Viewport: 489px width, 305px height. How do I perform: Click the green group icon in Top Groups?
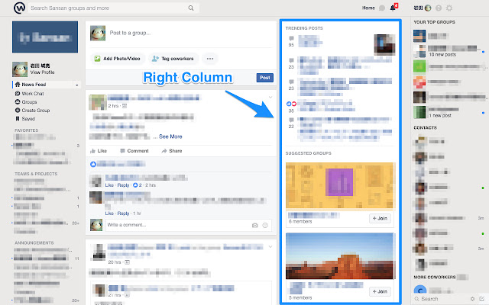pos(419,66)
